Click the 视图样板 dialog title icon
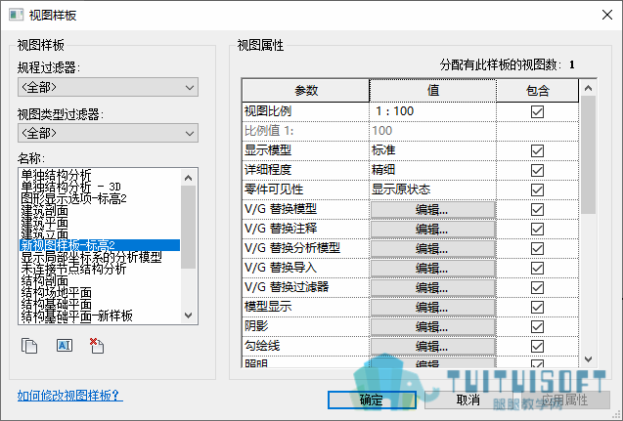The image size is (623, 421). pos(17,15)
